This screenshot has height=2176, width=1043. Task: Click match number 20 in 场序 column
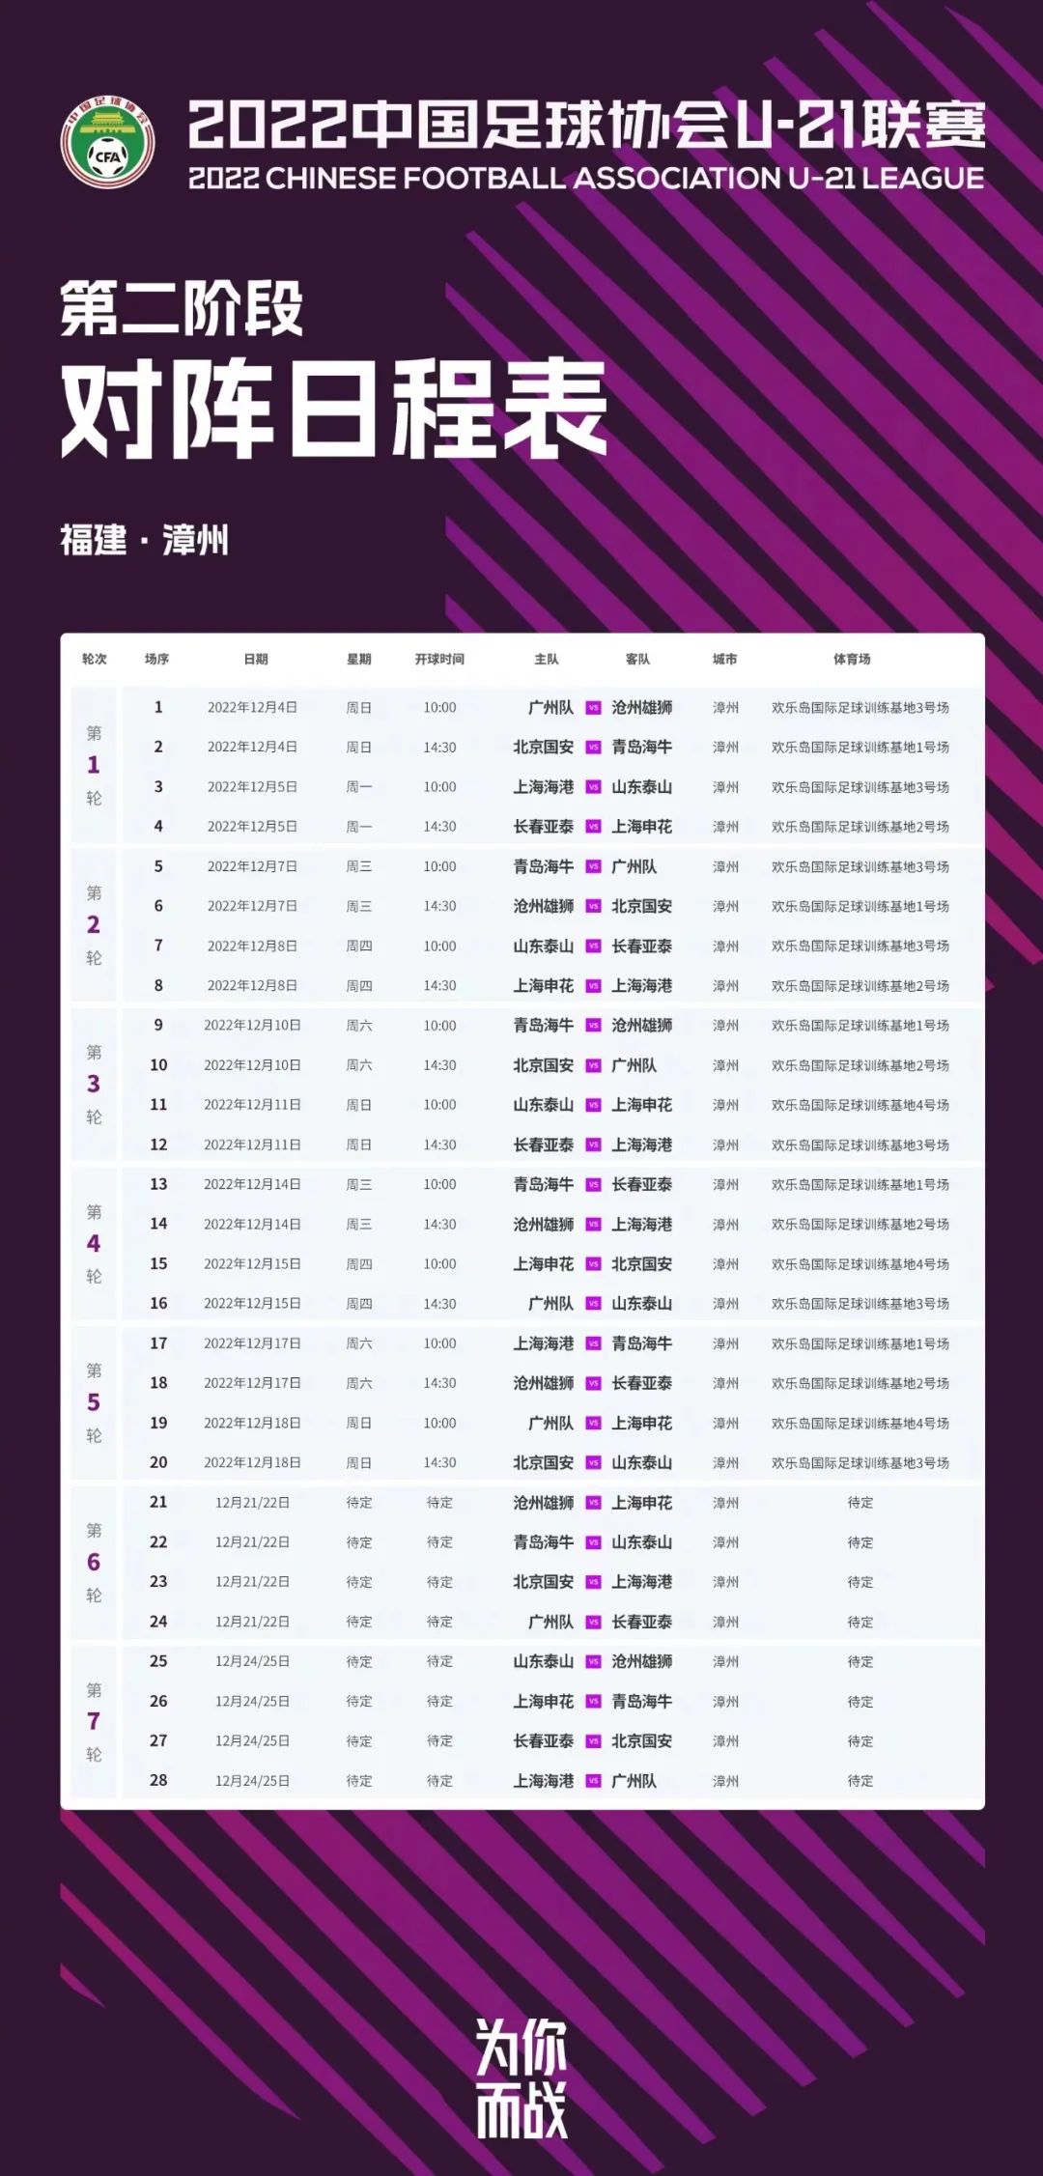158,1463
